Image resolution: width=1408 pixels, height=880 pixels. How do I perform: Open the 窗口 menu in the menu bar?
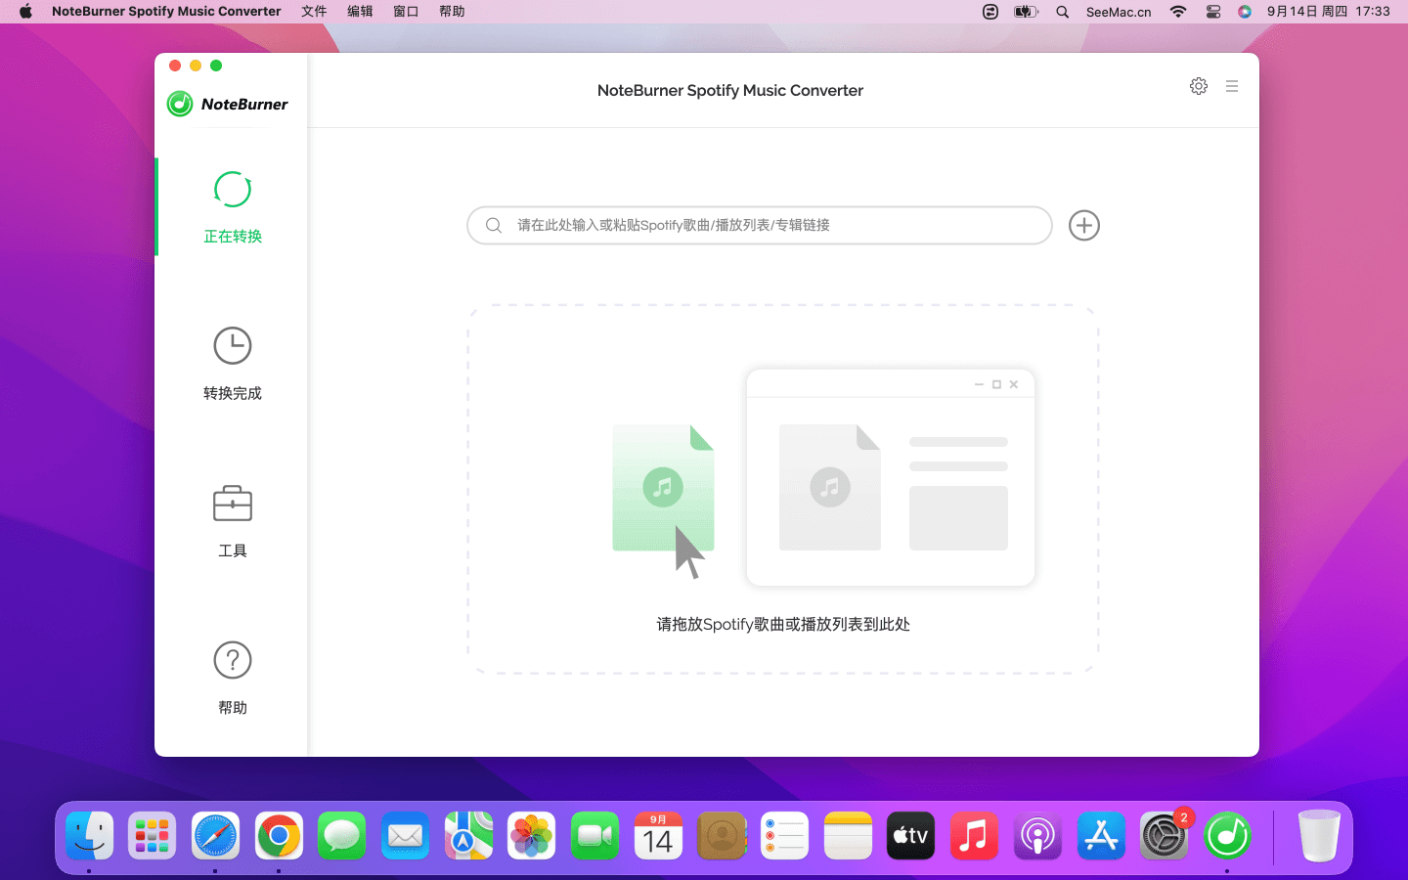pos(406,12)
